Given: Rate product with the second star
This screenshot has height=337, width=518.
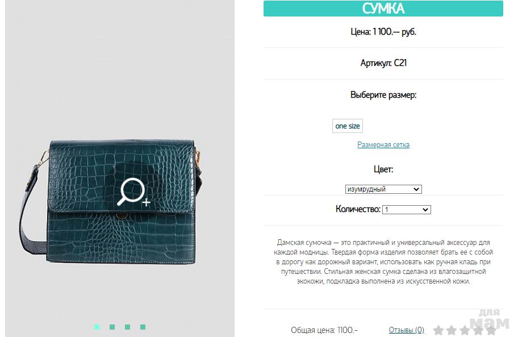Looking at the screenshot, I should [452, 330].
